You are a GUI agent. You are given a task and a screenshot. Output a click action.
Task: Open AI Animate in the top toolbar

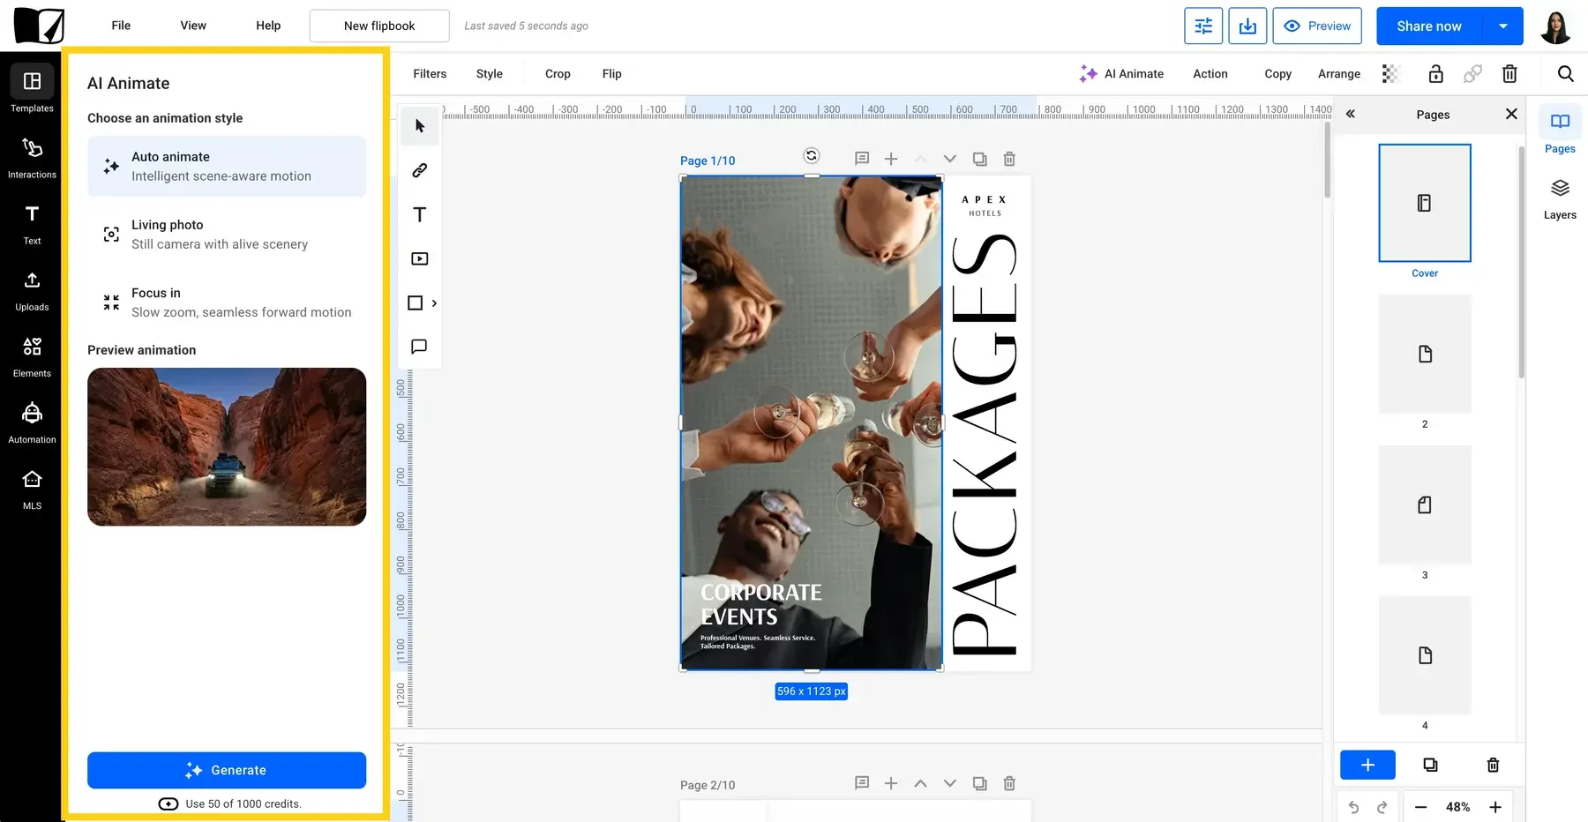[x=1121, y=74]
